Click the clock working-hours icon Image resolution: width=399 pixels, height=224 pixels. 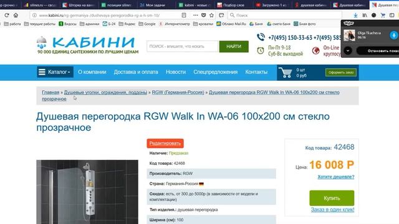261,50
